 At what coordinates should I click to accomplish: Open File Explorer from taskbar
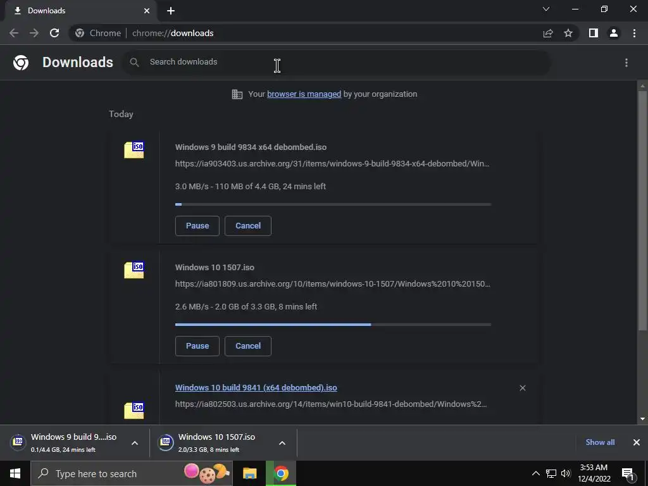click(x=249, y=473)
